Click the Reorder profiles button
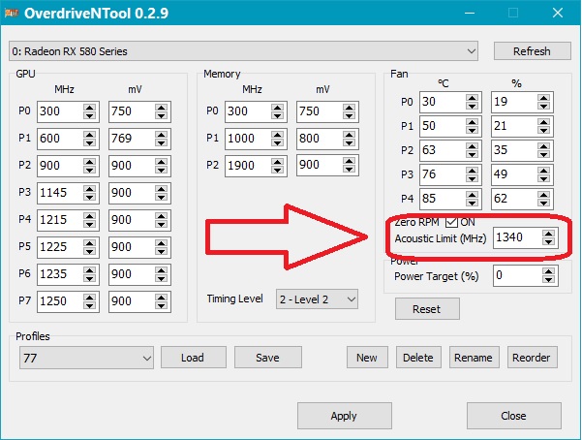 (x=532, y=358)
